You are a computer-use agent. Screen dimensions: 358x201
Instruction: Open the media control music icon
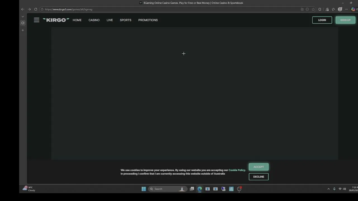327,9
